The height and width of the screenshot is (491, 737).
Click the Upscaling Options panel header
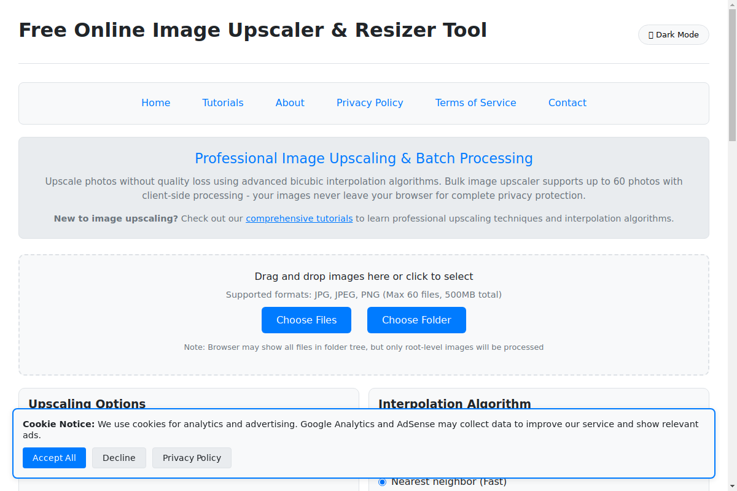87,404
